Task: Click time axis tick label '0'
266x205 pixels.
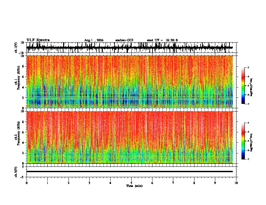Action: click(27, 183)
